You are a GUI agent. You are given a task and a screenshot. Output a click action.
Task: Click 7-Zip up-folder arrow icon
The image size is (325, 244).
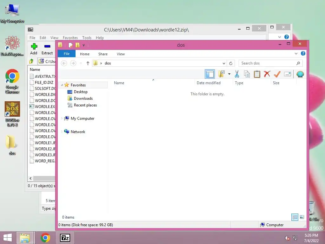[x=31, y=61]
